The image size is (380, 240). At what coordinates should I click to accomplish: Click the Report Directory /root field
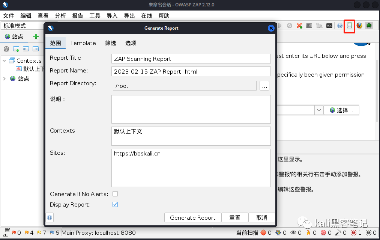point(185,86)
